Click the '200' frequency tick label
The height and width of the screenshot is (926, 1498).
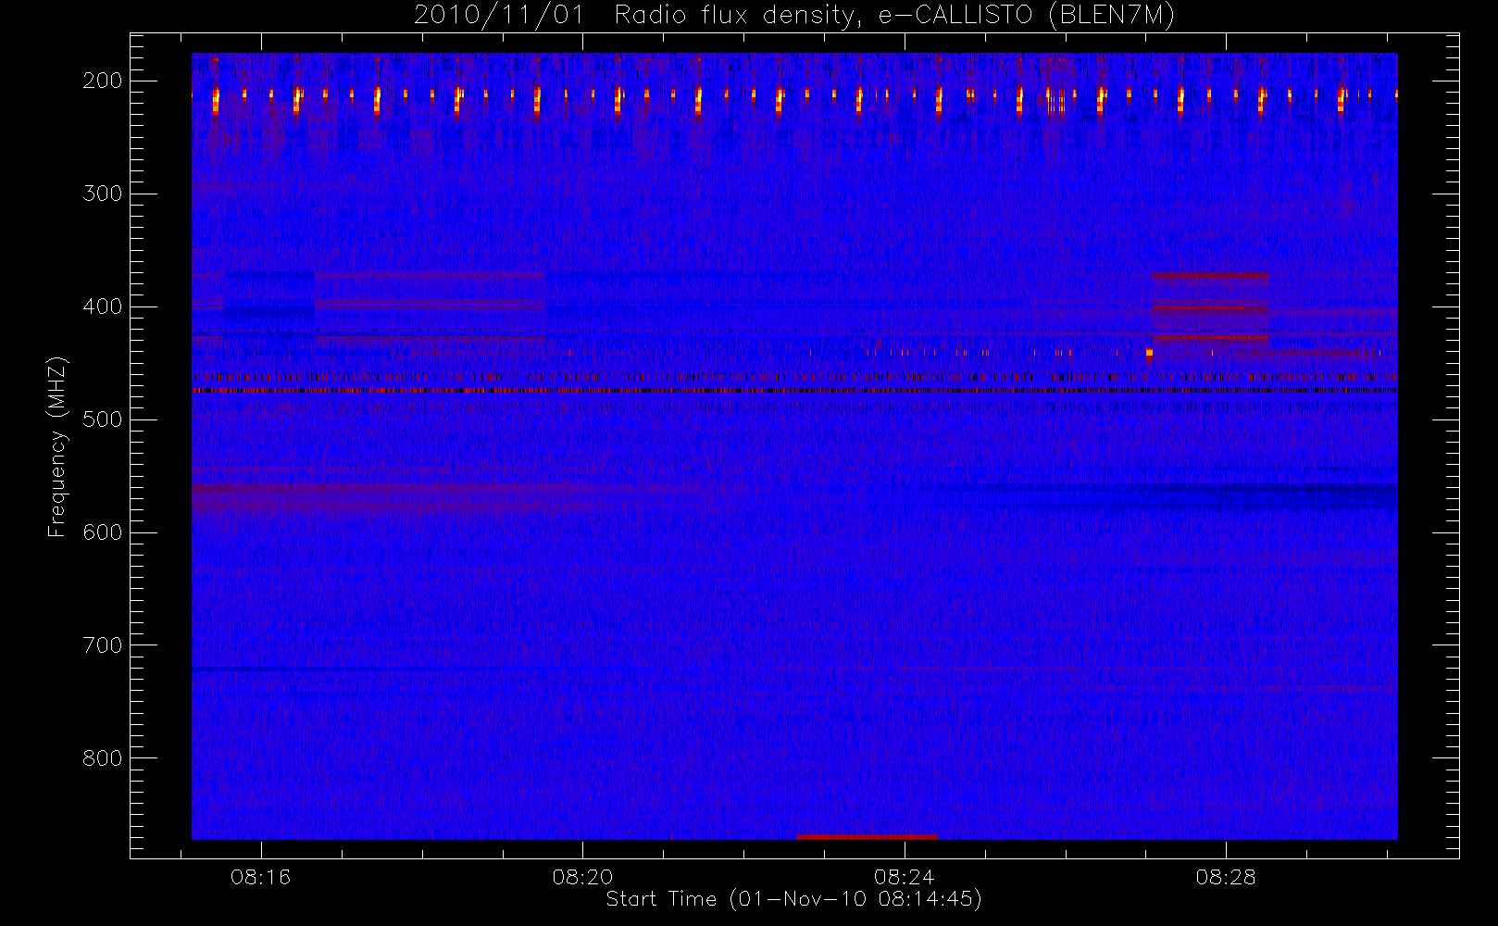(x=103, y=81)
